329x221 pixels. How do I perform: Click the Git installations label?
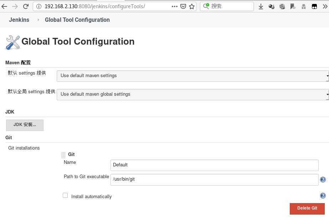(x=24, y=148)
